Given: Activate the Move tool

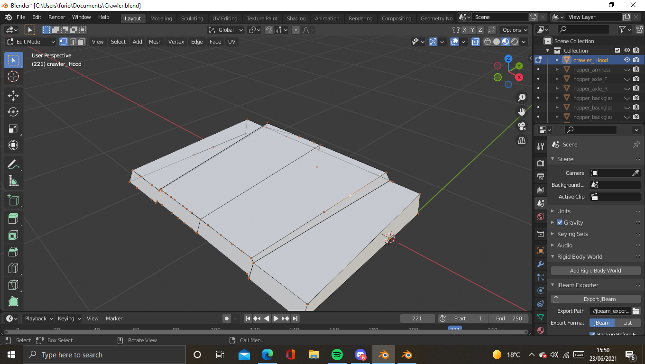Looking at the screenshot, I should [x=13, y=95].
